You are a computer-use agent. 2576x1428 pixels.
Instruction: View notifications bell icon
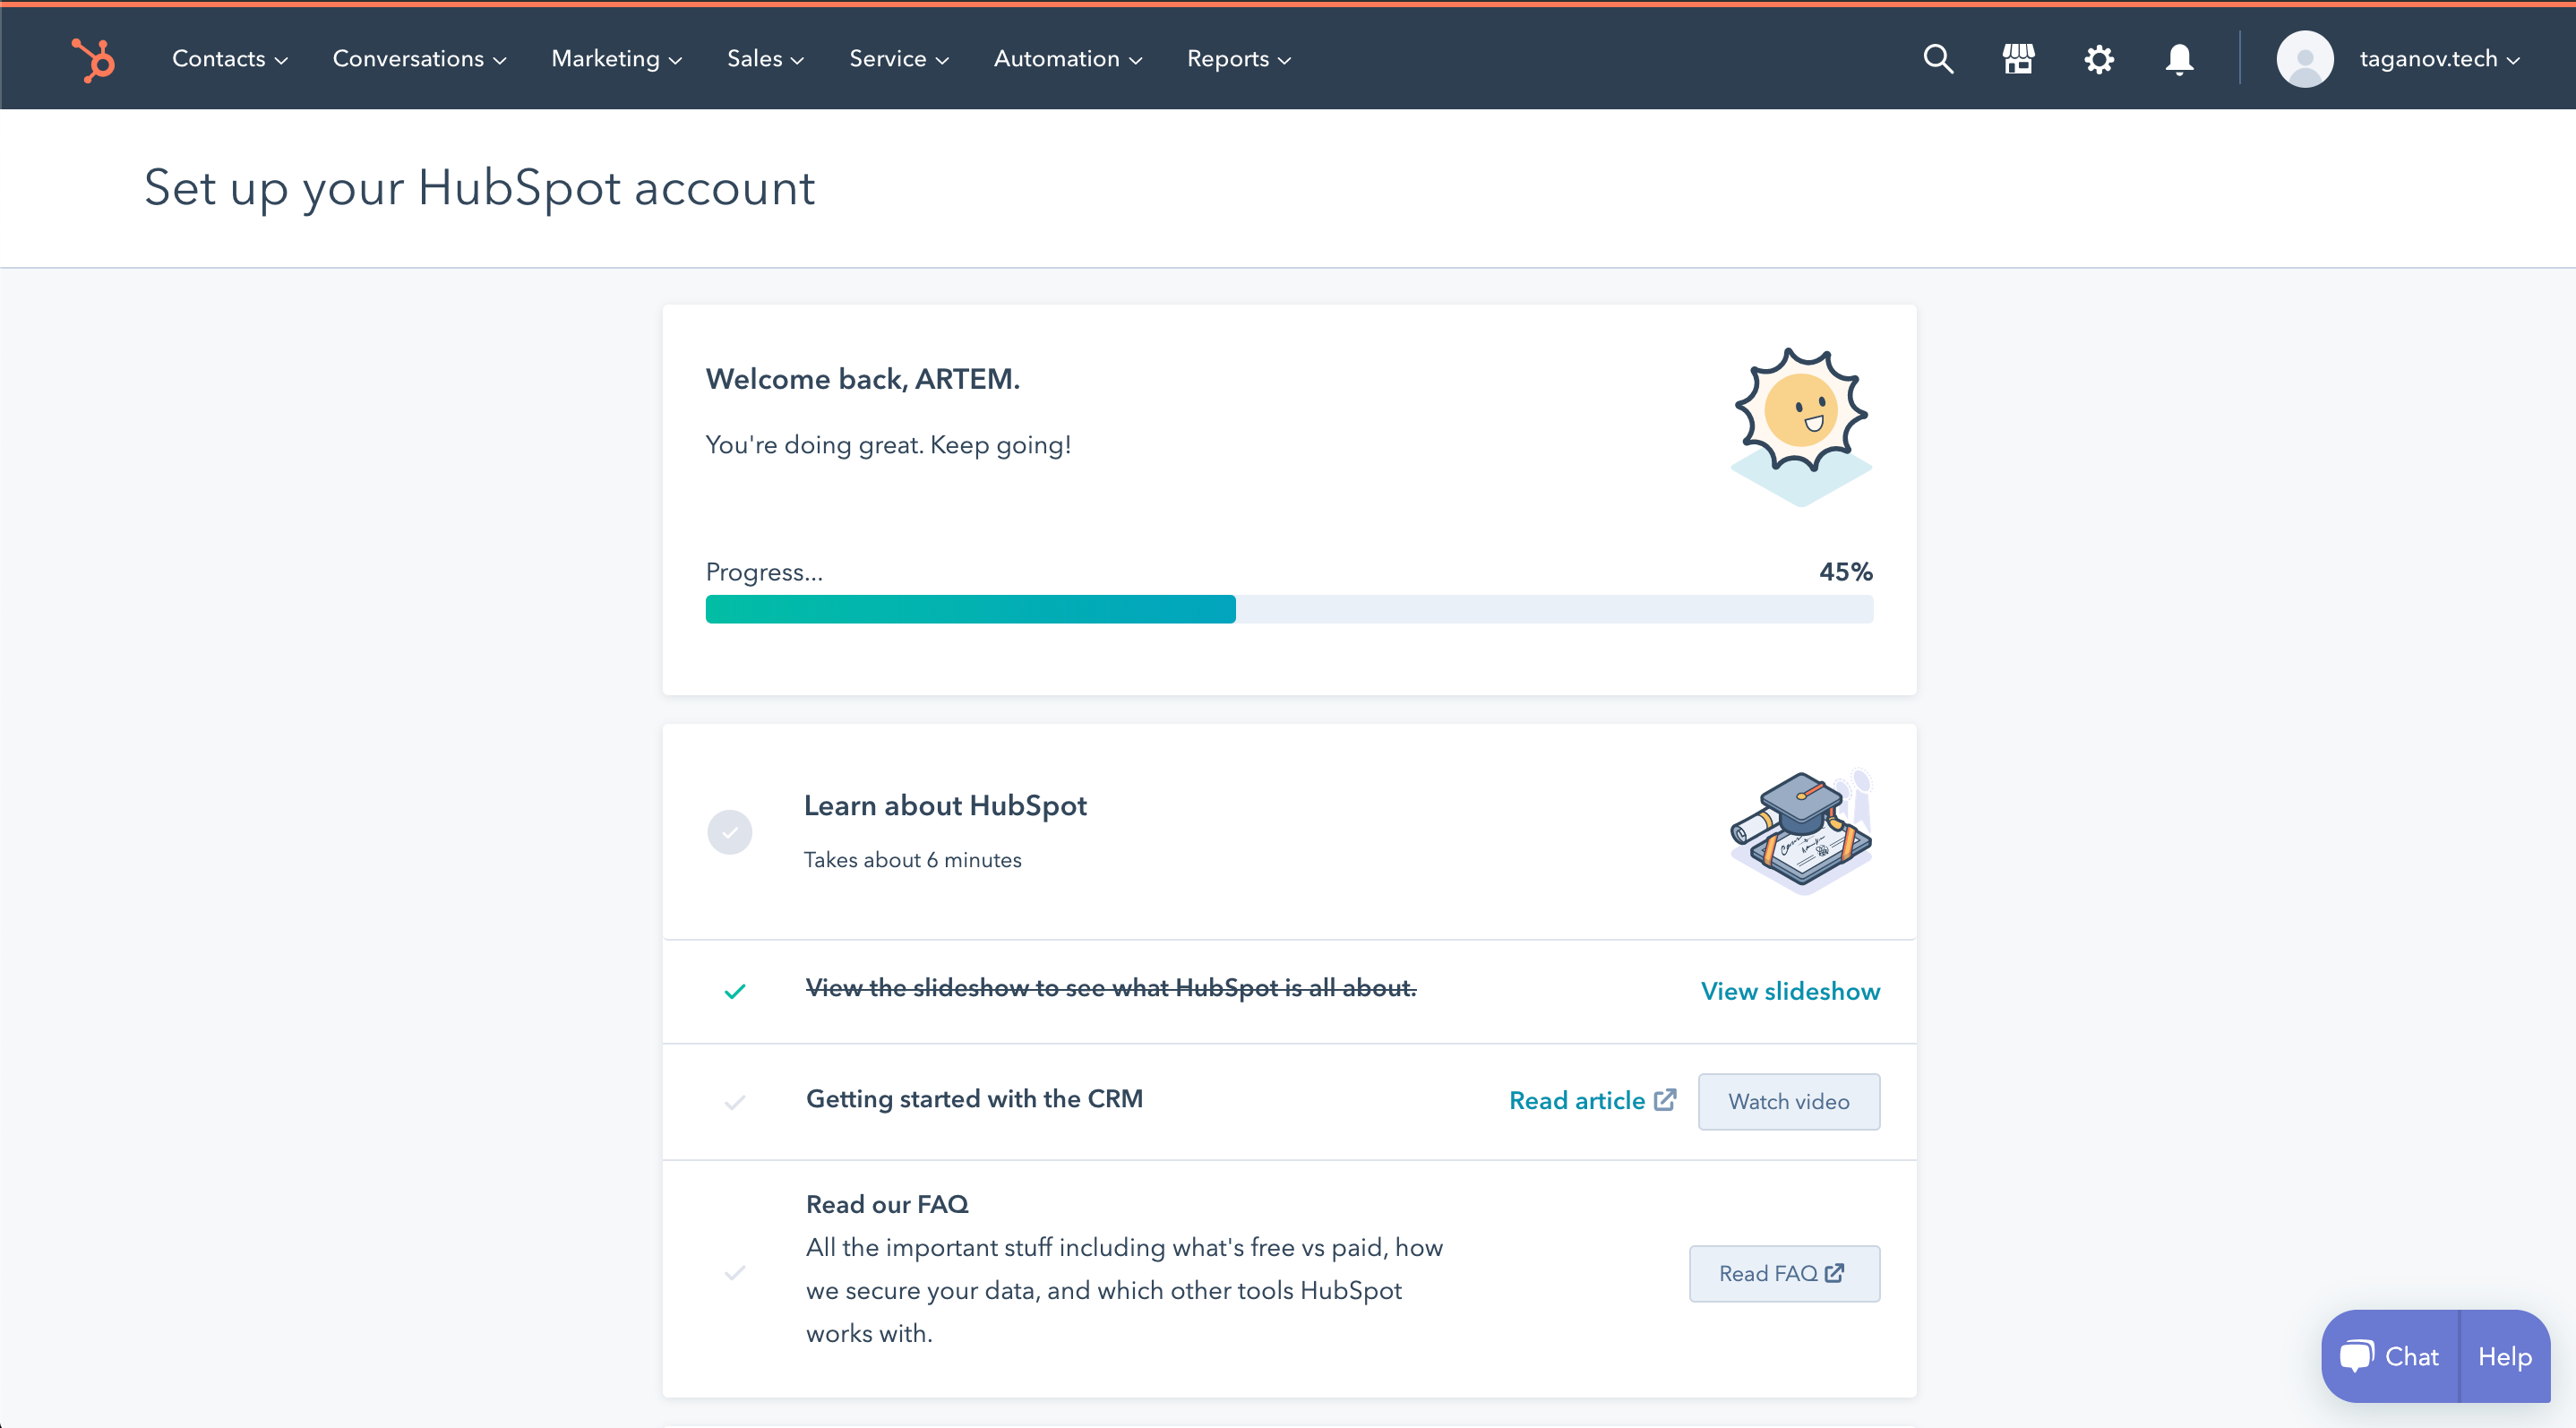click(x=2179, y=59)
